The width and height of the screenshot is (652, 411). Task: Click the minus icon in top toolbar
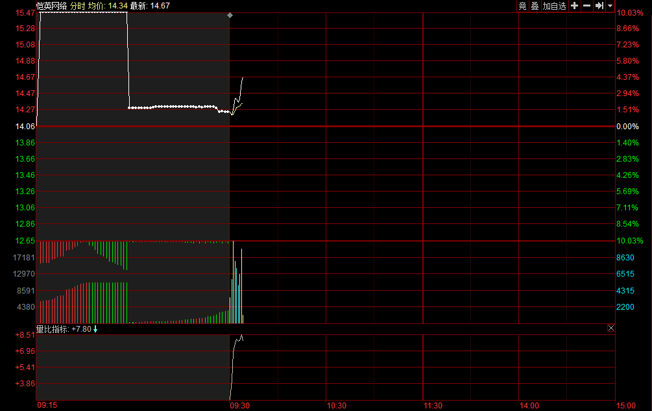(586, 6)
